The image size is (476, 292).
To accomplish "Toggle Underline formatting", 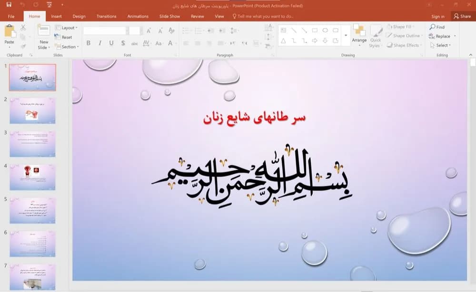I will point(111,43).
